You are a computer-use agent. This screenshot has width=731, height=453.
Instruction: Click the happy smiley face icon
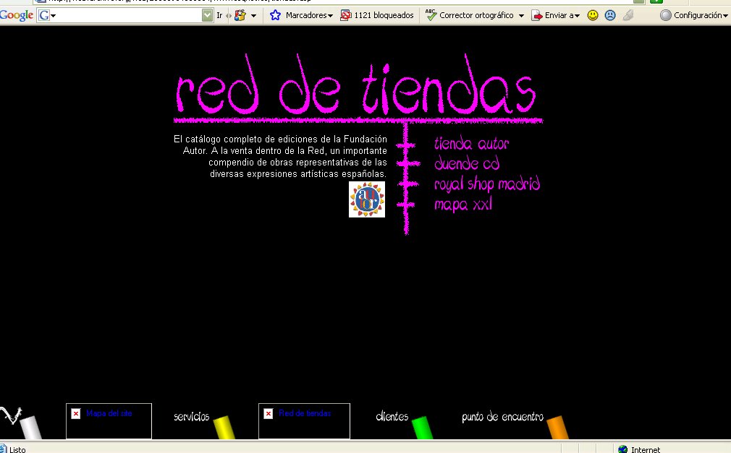point(593,15)
